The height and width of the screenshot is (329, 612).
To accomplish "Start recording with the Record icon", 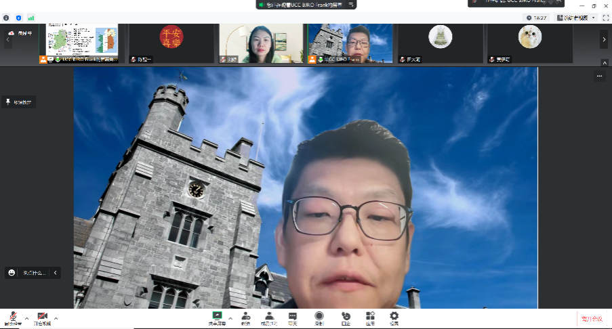I will [319, 317].
